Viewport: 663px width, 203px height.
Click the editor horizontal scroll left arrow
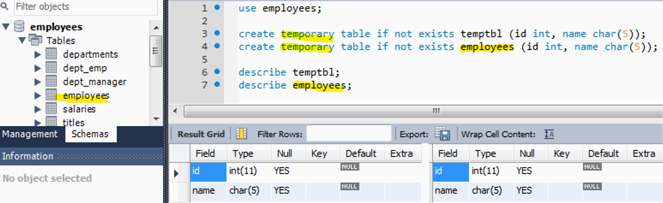pos(175,110)
